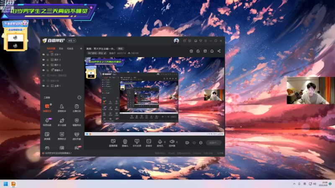The image size is (335, 188).
Task: Switch to the second scene tab
Action: pos(61,48)
